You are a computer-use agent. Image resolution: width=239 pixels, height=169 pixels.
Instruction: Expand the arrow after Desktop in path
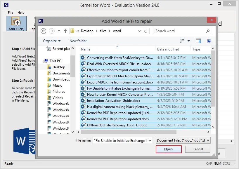[97, 31]
